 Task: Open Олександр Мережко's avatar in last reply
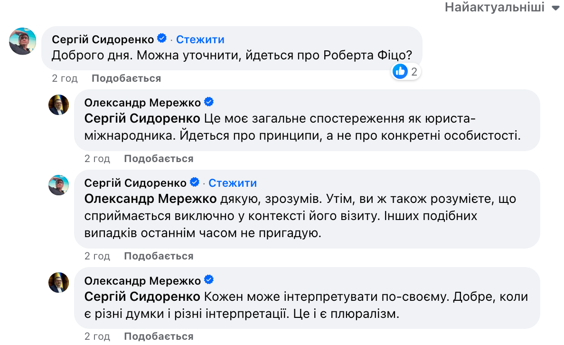pos(59,282)
